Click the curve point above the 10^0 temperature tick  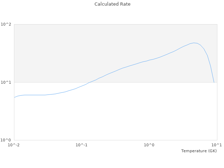(x=149, y=60)
